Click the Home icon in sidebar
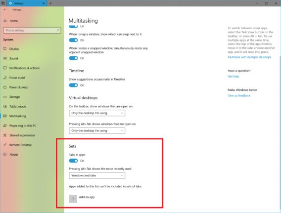The width and height of the screenshot is (281, 213). tap(5, 21)
